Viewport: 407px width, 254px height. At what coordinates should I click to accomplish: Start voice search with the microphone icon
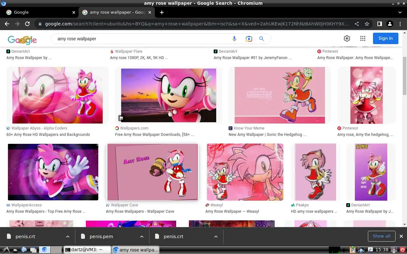tap(234, 39)
